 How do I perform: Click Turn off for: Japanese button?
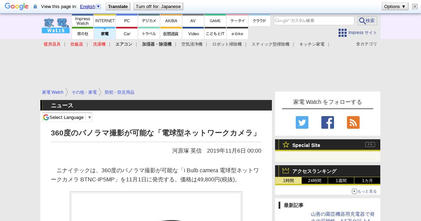coord(158,6)
